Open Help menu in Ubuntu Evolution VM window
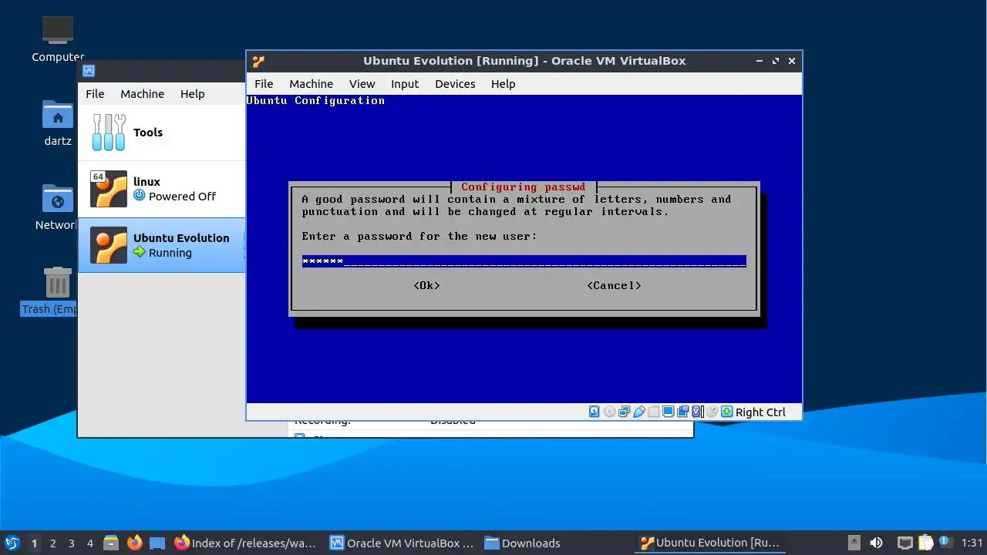Screen dimensions: 987x555 click(x=503, y=84)
